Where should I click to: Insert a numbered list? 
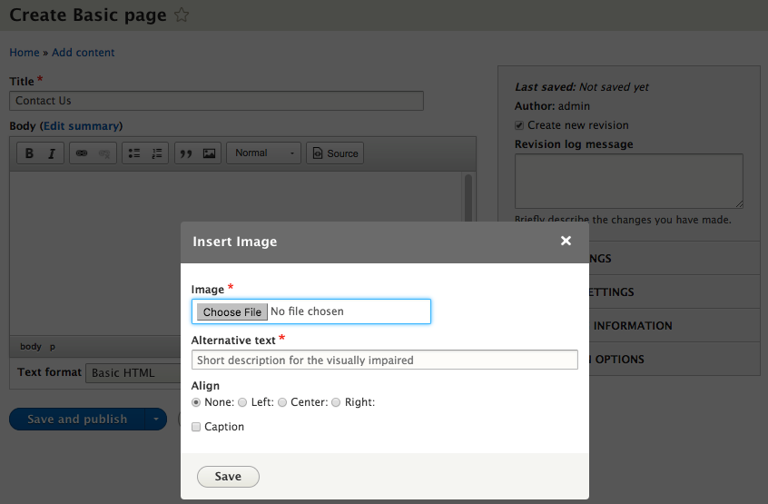pos(157,153)
